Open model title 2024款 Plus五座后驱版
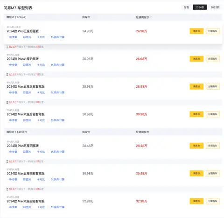Screen dimensions: 224x218 [x=23, y=31]
